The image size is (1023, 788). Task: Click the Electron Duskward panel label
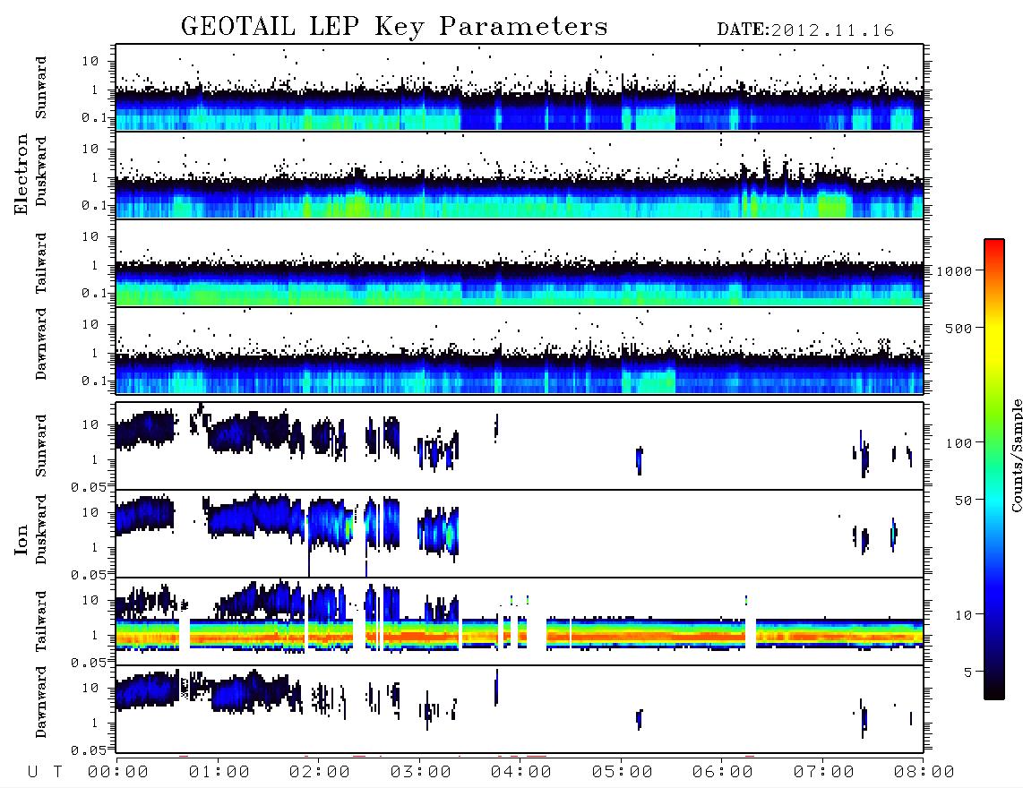[41, 172]
